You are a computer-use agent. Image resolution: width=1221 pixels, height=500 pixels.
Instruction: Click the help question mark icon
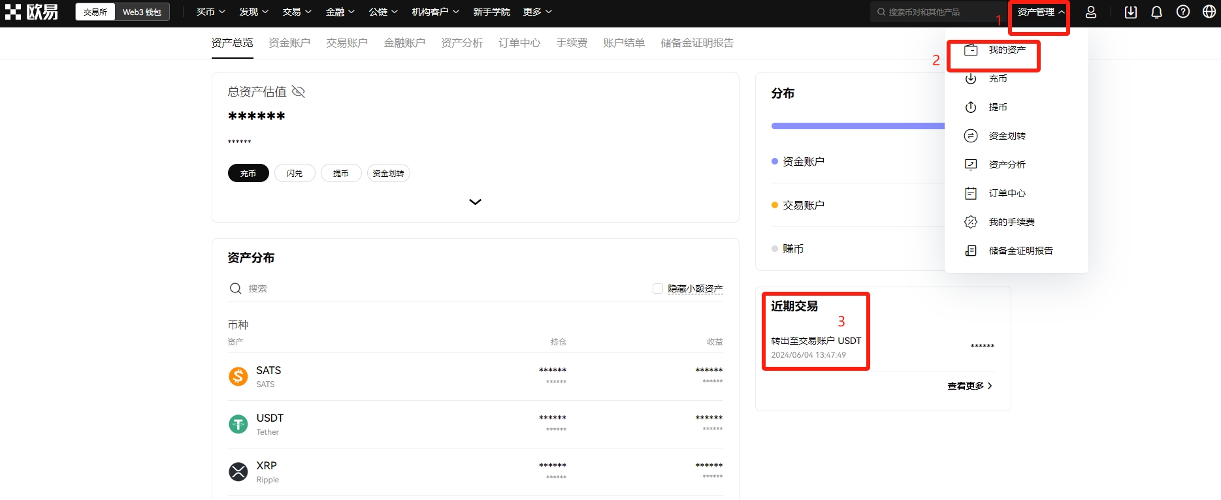pos(1183,12)
